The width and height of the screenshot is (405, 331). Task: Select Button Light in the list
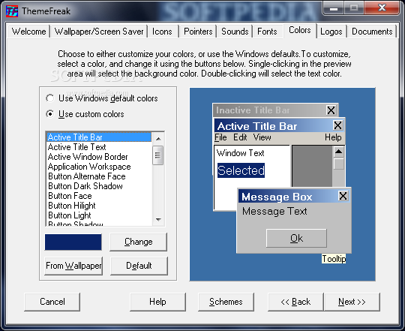click(99, 215)
